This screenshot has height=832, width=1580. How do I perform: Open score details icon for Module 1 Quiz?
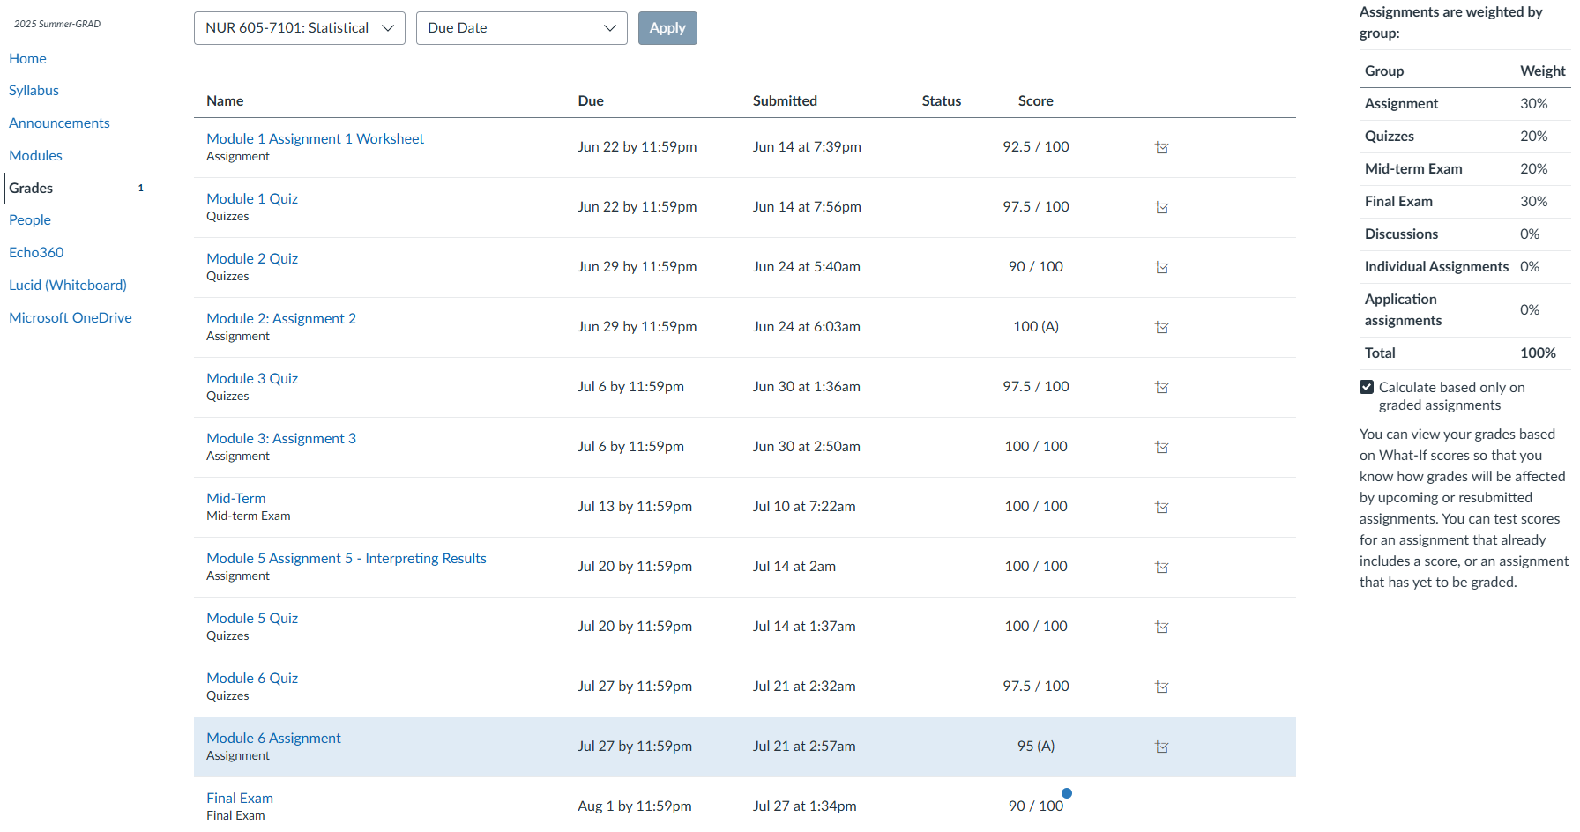coord(1162,208)
